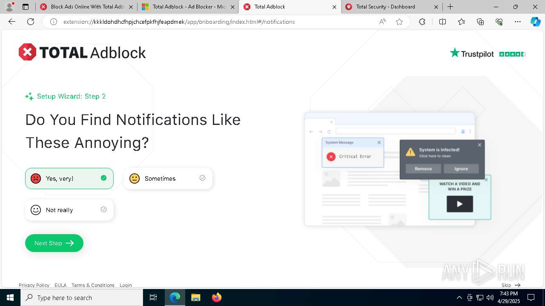Image resolution: width=545 pixels, height=306 pixels.
Task: Skip the setup wizard step
Action: (x=511, y=285)
